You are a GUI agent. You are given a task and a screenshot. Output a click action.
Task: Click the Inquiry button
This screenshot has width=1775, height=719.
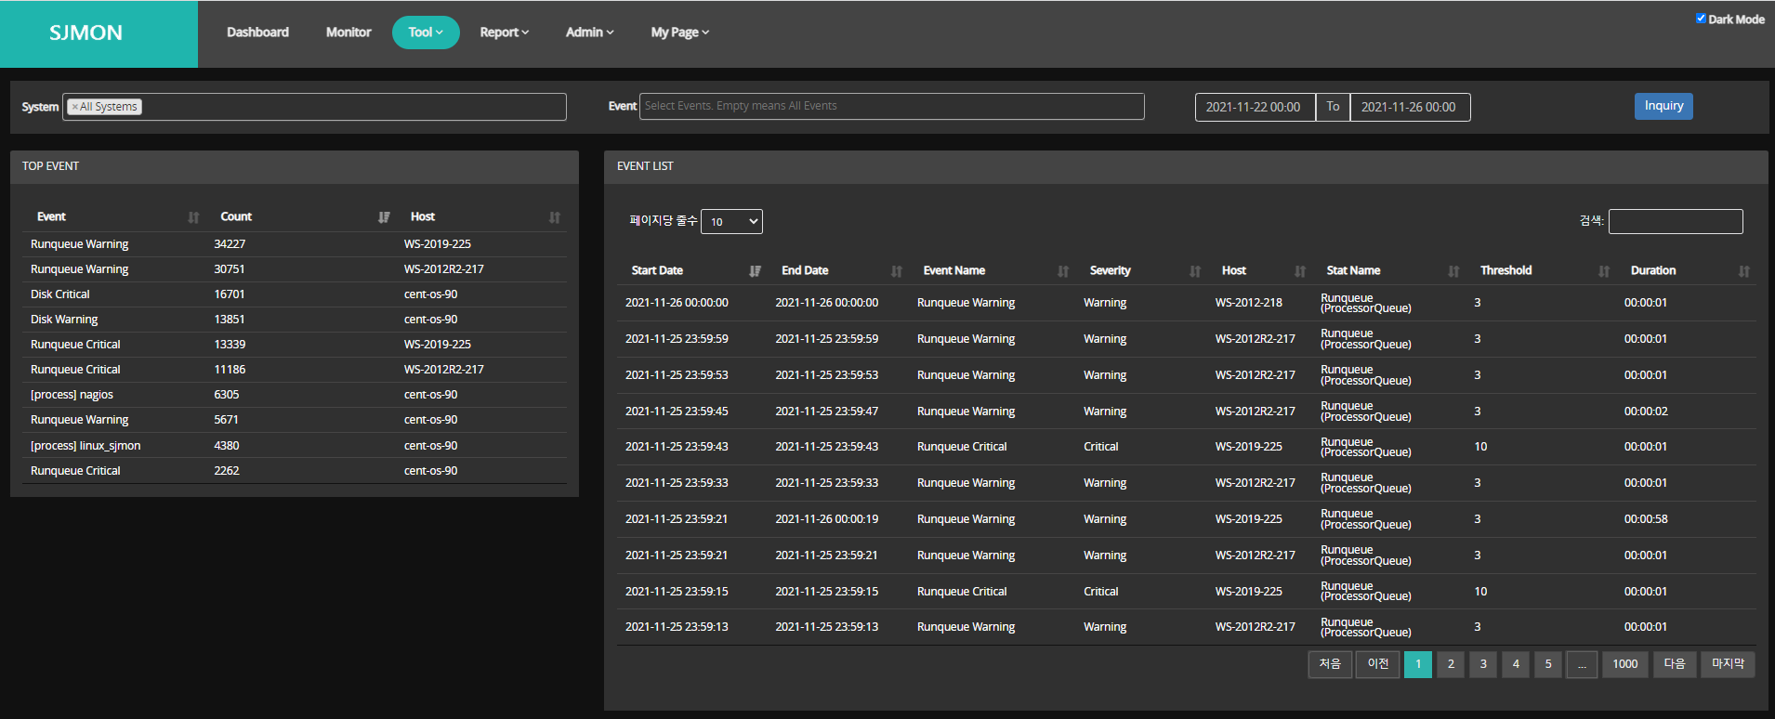[x=1663, y=106]
